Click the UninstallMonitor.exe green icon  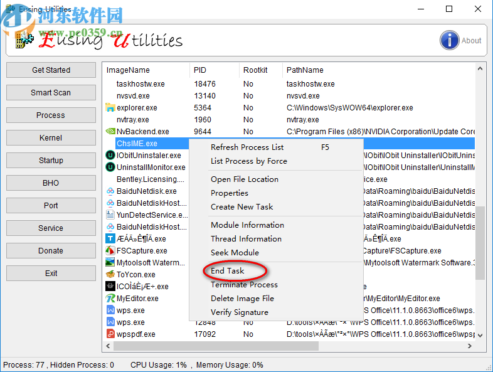click(110, 167)
